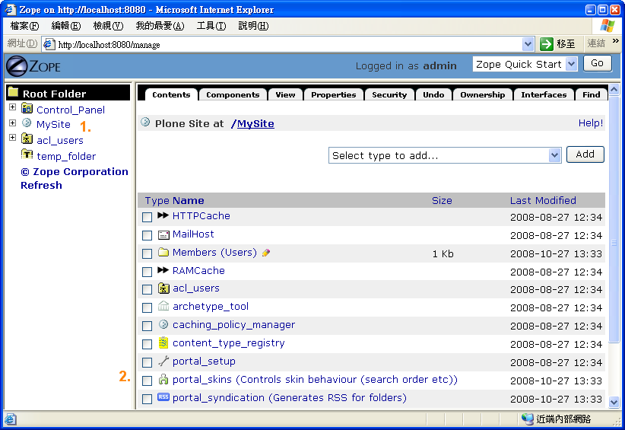This screenshot has height=430, width=625.
Task: Click the Add button
Action: (x=585, y=154)
